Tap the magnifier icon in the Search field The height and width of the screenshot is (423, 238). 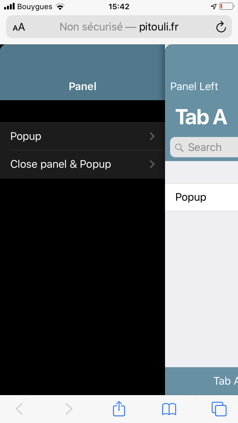(x=179, y=147)
